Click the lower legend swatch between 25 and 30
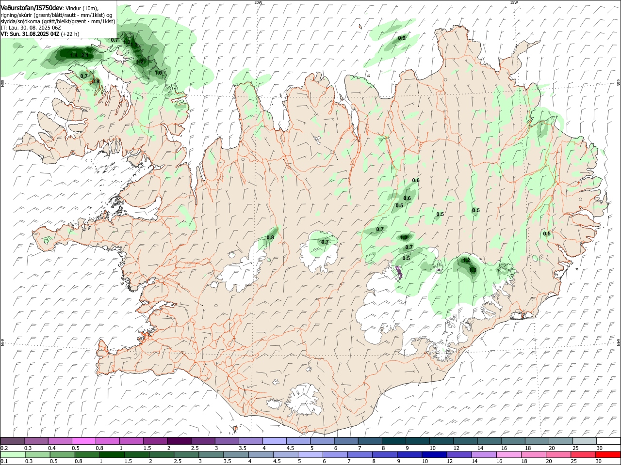Image resolution: width=621 pixels, height=465 pixels. click(x=583, y=454)
